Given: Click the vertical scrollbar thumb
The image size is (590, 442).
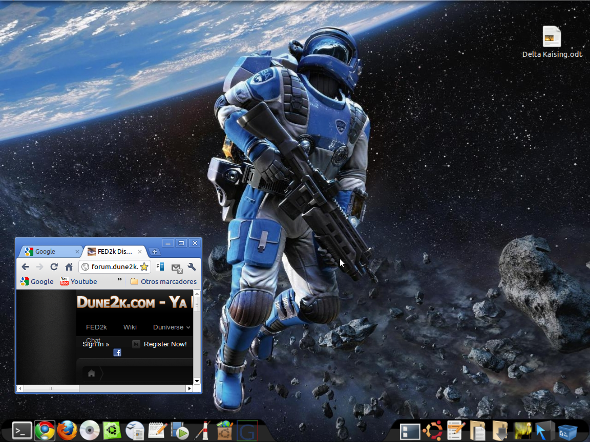Looking at the screenshot, I should coord(197,305).
